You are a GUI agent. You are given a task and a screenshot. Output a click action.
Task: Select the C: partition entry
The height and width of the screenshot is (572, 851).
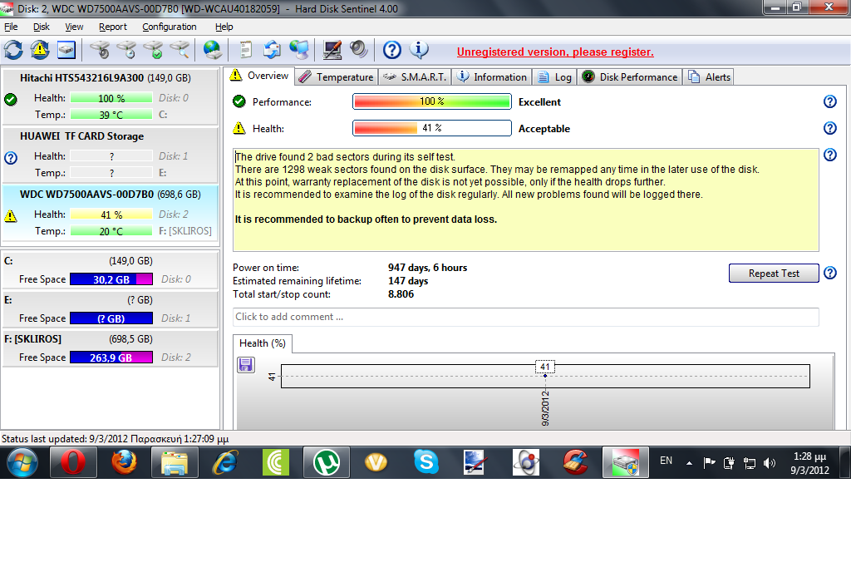pyautogui.click(x=111, y=269)
